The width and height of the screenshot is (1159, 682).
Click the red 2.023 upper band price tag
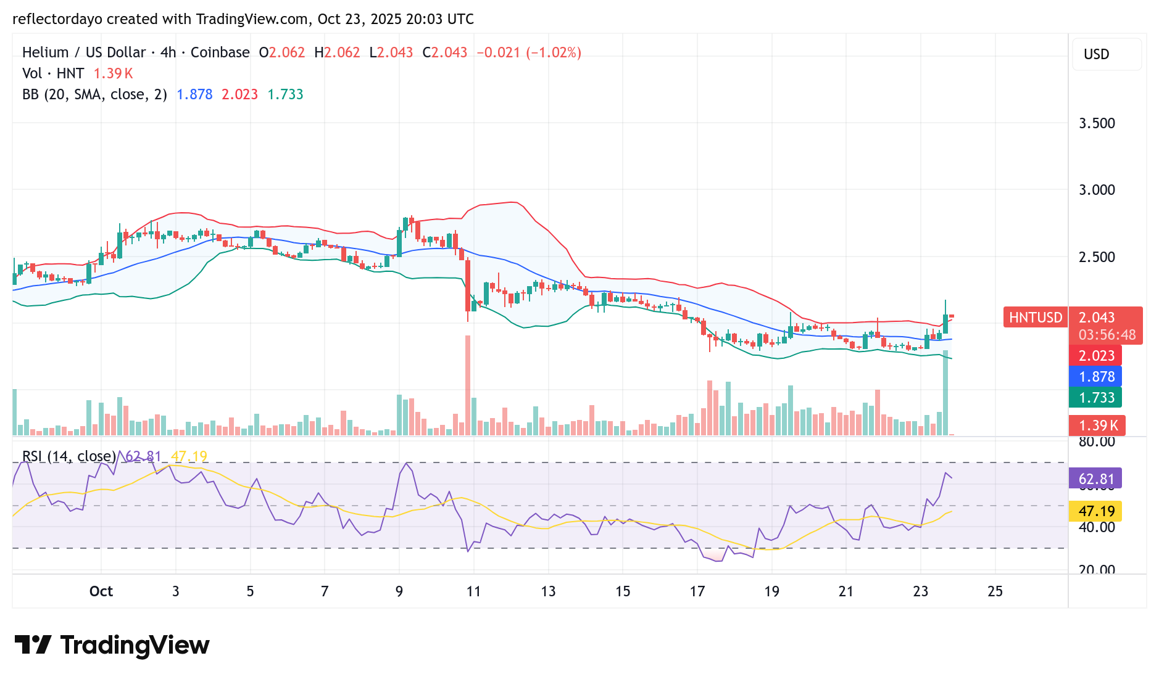point(1096,356)
